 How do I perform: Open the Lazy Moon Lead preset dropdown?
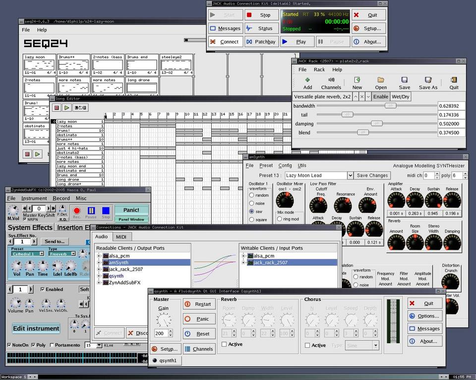(x=350, y=175)
